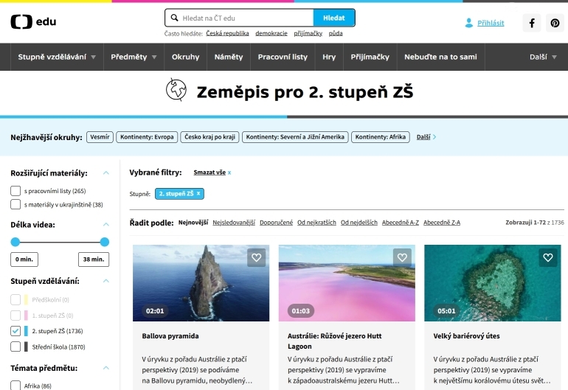This screenshot has height=390, width=568.
Task: Uncheck the 2. stupeň ZŠ checkbox
Action: click(15, 331)
